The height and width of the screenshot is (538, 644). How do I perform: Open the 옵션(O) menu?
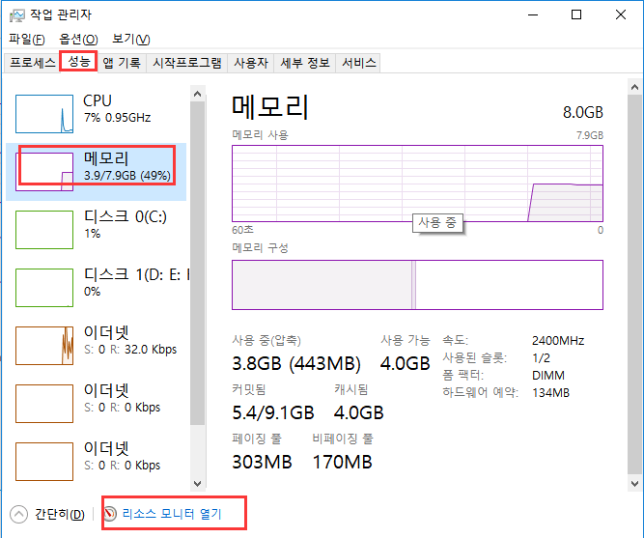click(x=78, y=40)
